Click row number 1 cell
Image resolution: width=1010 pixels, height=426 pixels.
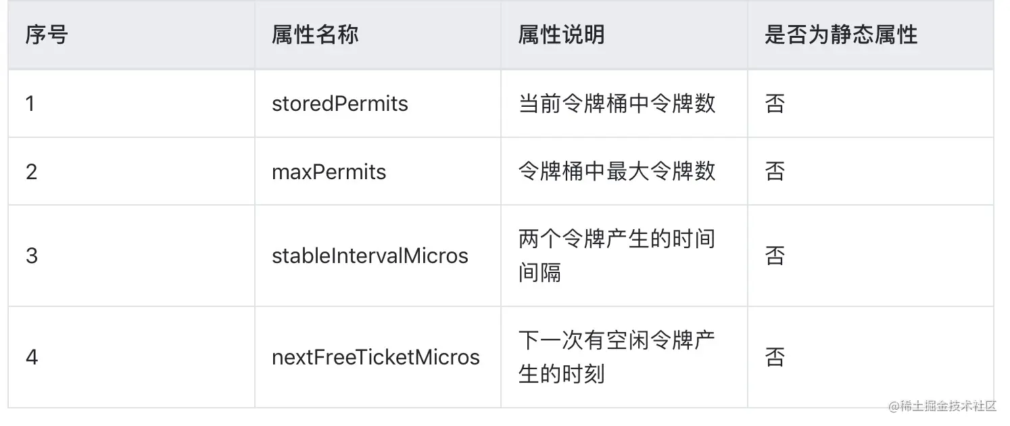[x=30, y=104]
